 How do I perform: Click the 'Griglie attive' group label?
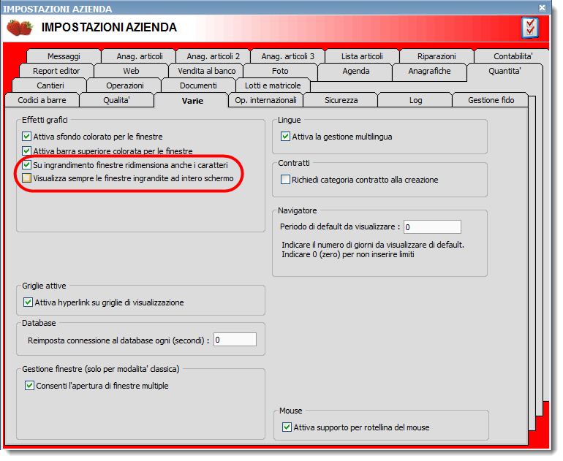point(44,286)
